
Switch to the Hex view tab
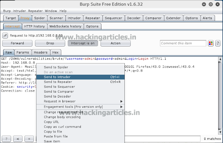tap(55, 52)
